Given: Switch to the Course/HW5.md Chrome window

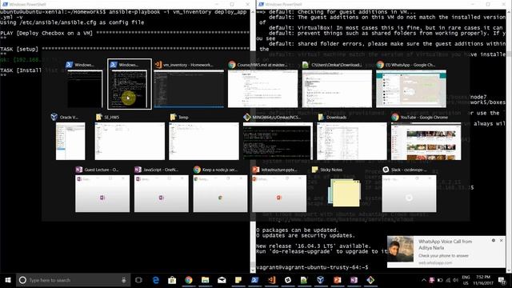Looking at the screenshot, I should coord(262,85).
